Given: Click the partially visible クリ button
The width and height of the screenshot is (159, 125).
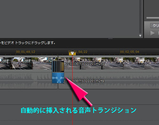Looking at the screenshot, I should (x=155, y=26).
